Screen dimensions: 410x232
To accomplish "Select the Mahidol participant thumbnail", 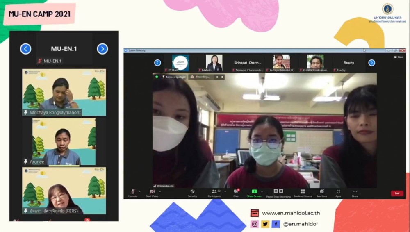I will (x=214, y=63).
